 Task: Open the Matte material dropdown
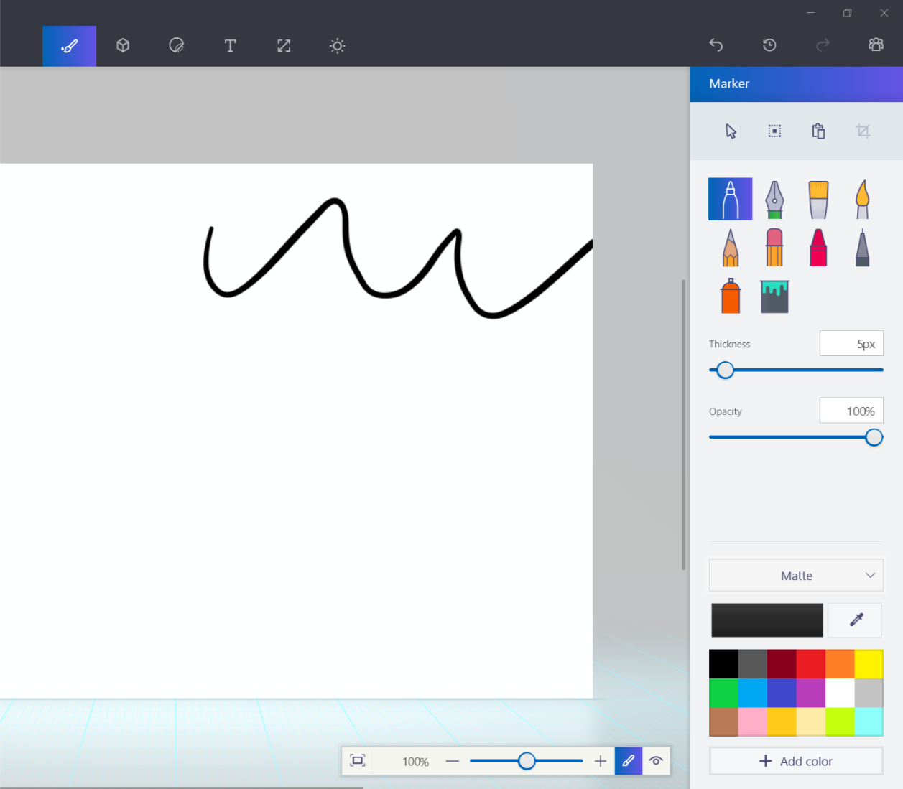pos(796,576)
